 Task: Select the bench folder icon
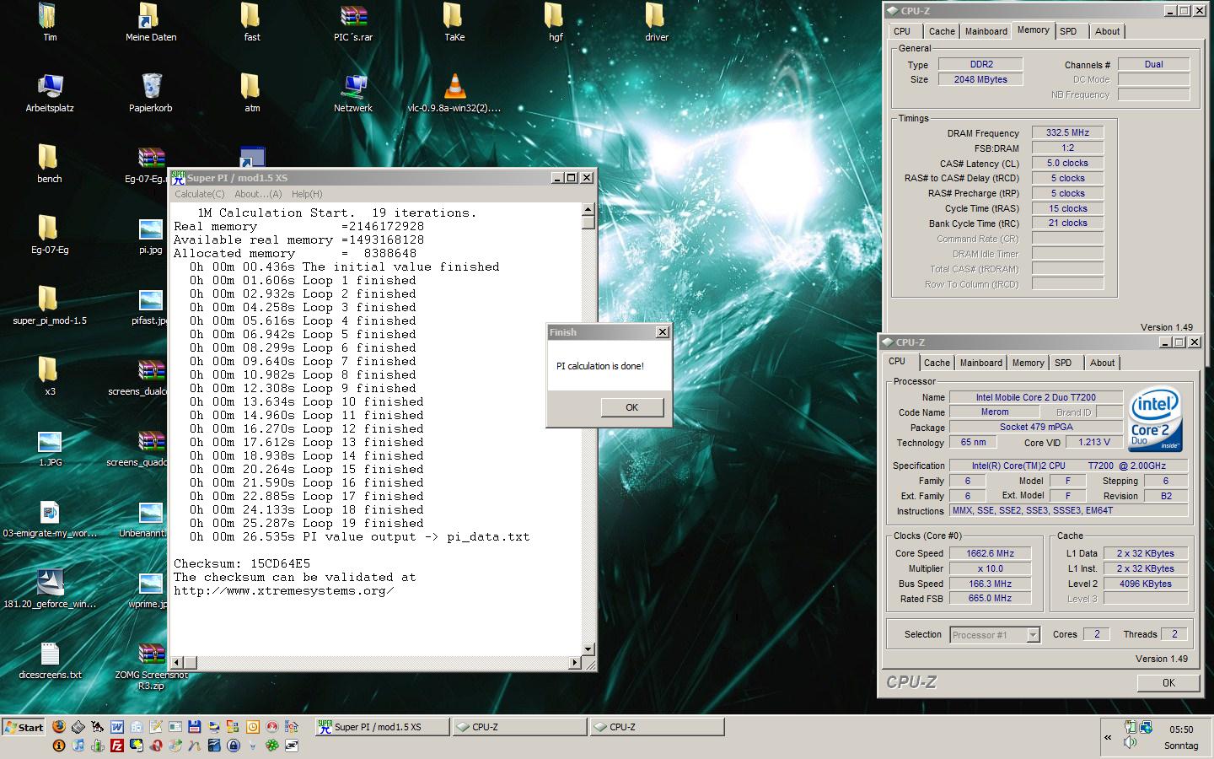click(49, 164)
